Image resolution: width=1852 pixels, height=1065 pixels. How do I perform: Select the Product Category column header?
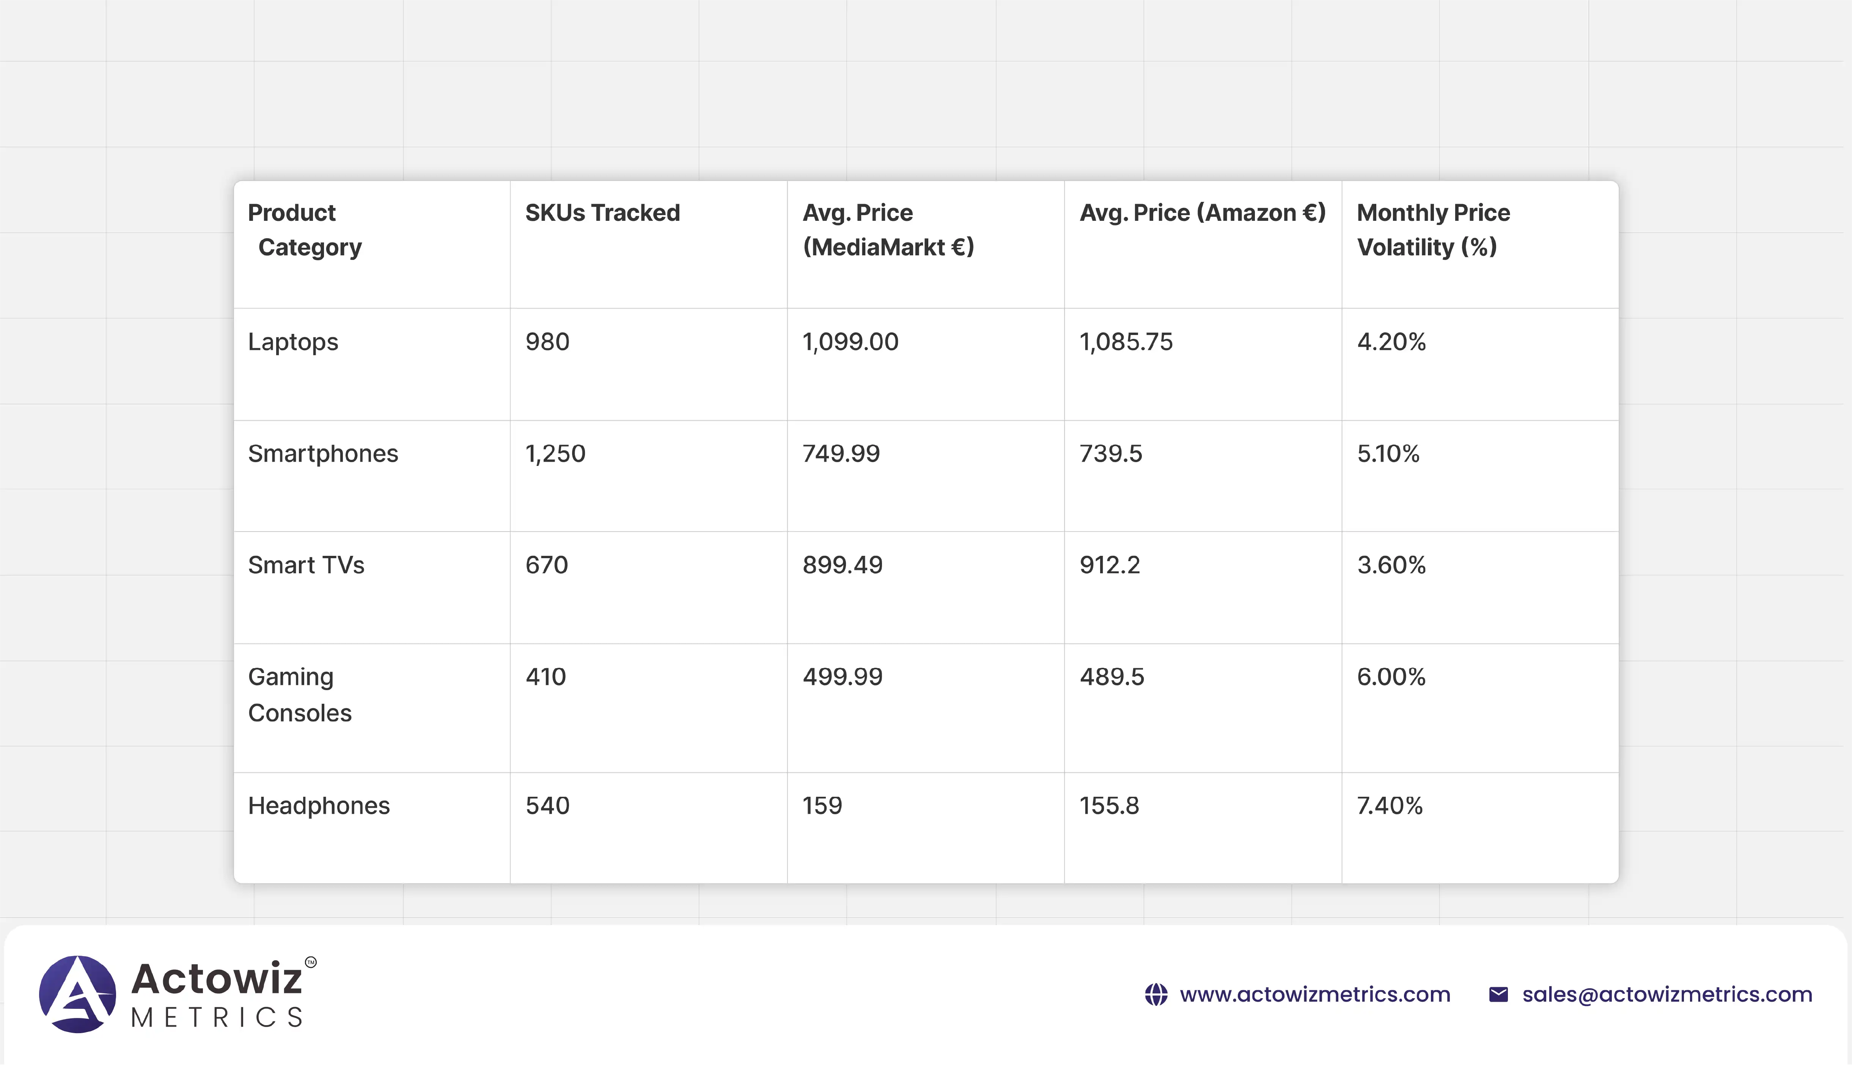[x=304, y=230]
